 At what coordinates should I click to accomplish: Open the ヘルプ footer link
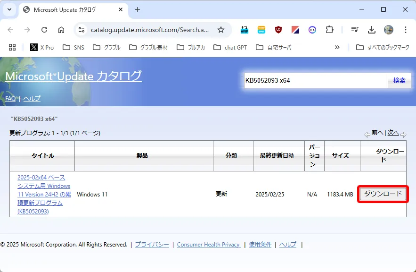click(x=287, y=244)
